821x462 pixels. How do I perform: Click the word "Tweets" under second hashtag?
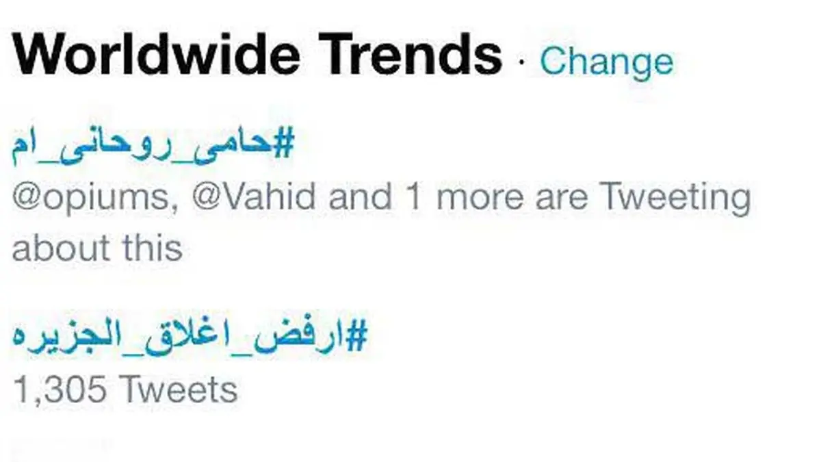pos(179,391)
